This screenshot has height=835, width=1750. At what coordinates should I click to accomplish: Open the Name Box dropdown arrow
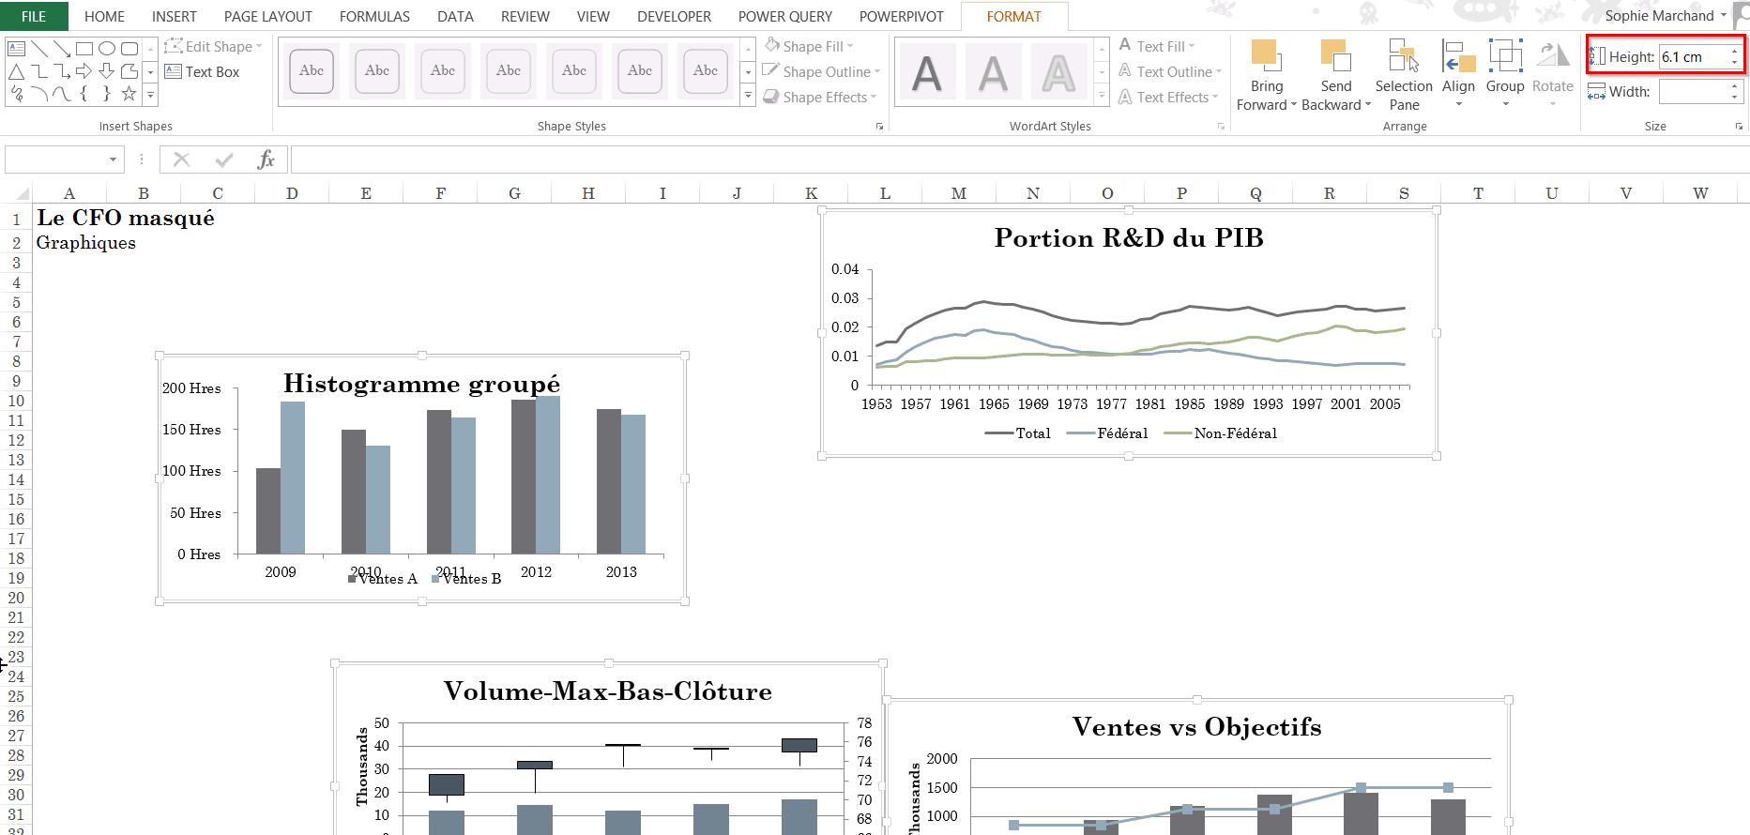114,159
